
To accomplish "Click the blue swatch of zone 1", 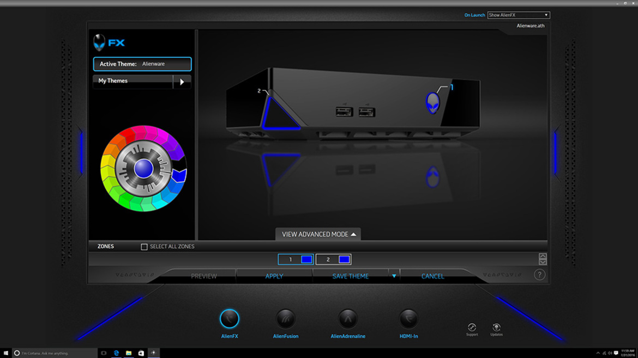I will pos(306,260).
